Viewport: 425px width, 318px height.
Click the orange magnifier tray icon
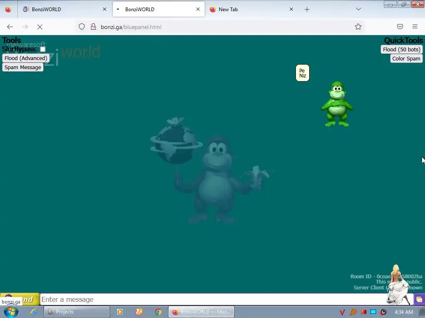click(353, 312)
